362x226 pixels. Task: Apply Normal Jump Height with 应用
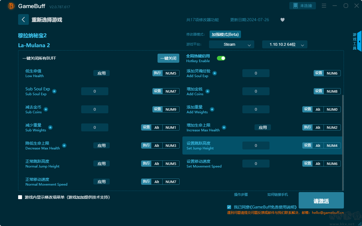[102, 164]
